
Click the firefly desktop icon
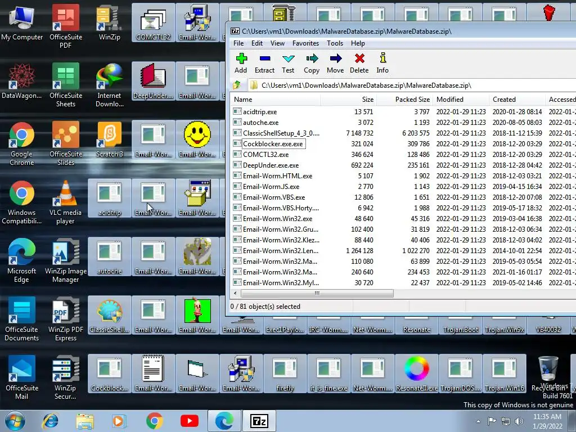285,373
